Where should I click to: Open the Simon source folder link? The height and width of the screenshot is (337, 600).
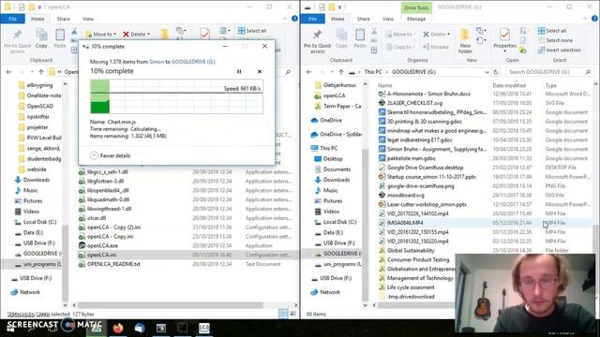[x=157, y=62]
